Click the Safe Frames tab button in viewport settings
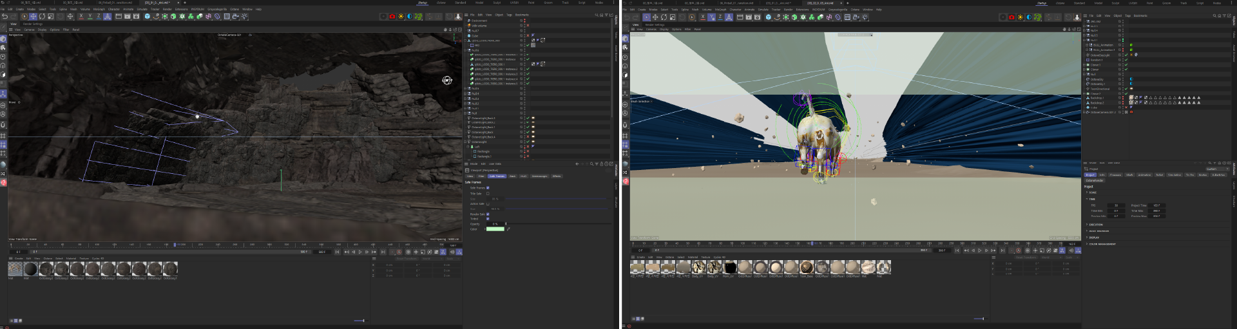 tap(497, 176)
